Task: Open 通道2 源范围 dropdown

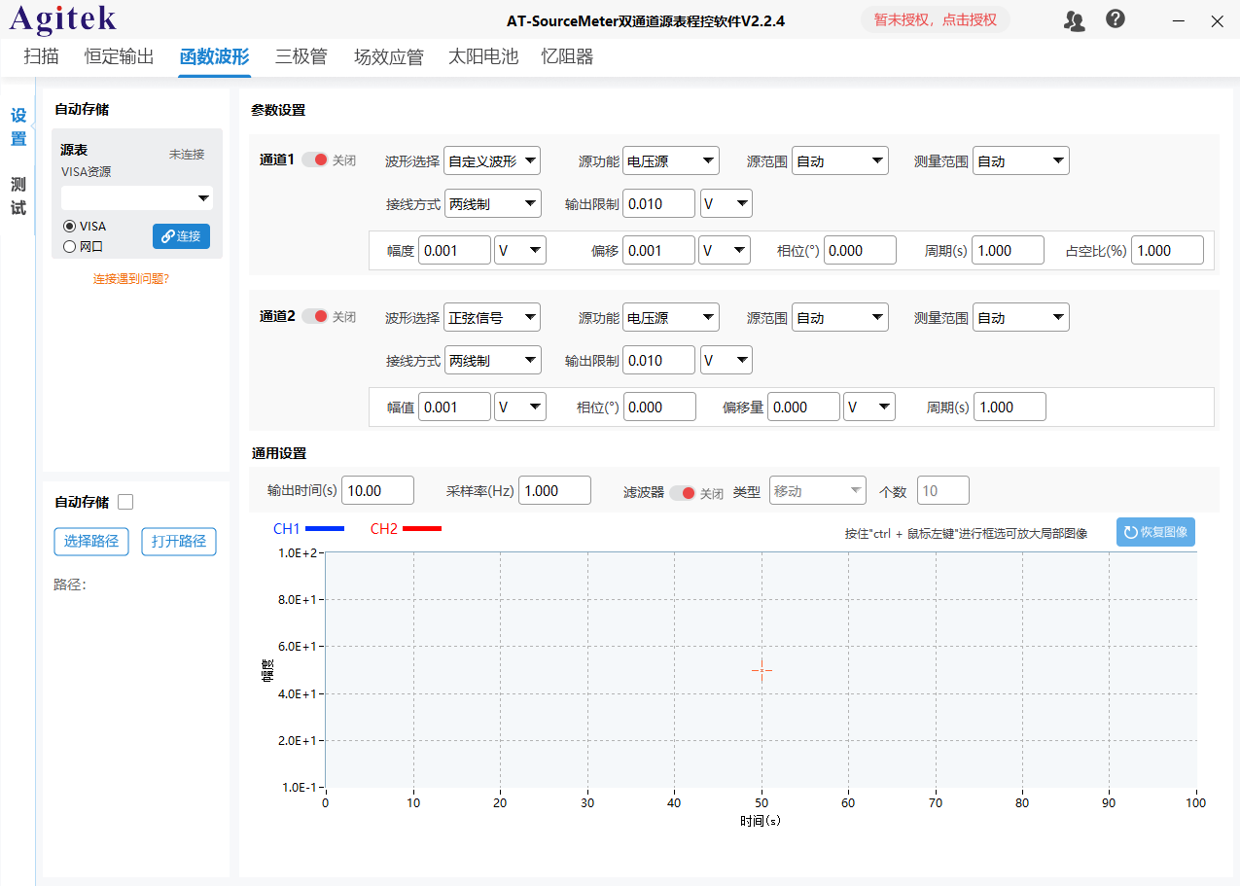Action: 840,318
